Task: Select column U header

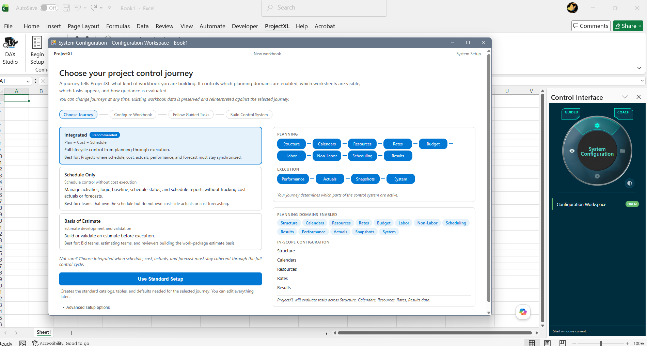Action: [507, 91]
